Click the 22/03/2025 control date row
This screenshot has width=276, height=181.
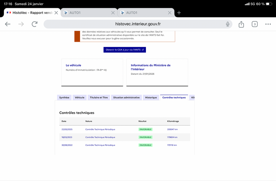67,129
